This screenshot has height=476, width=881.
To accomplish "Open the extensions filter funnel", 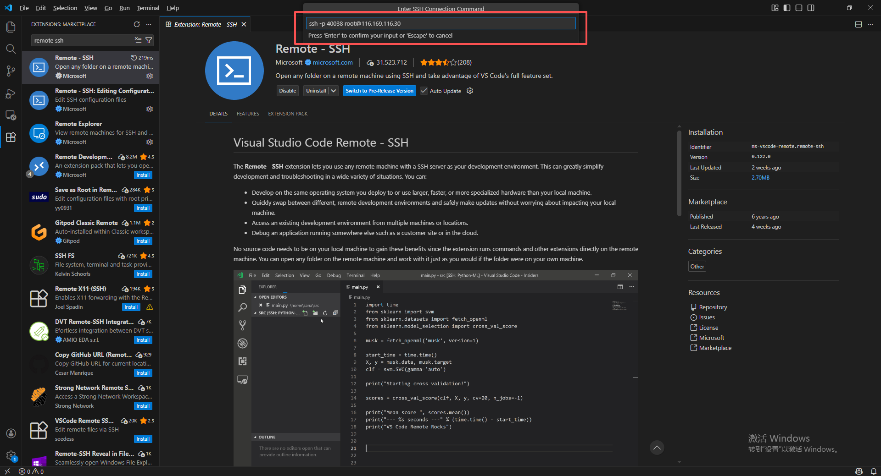I will 149,40.
